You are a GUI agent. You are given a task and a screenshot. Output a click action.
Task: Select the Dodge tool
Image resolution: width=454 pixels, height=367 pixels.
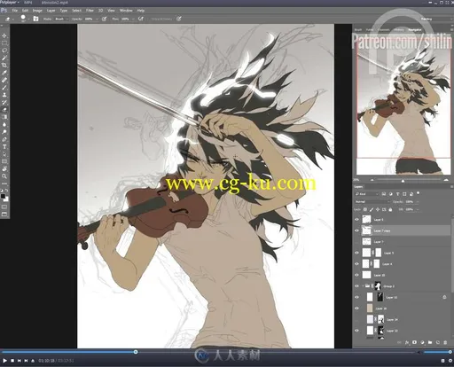point(4,132)
